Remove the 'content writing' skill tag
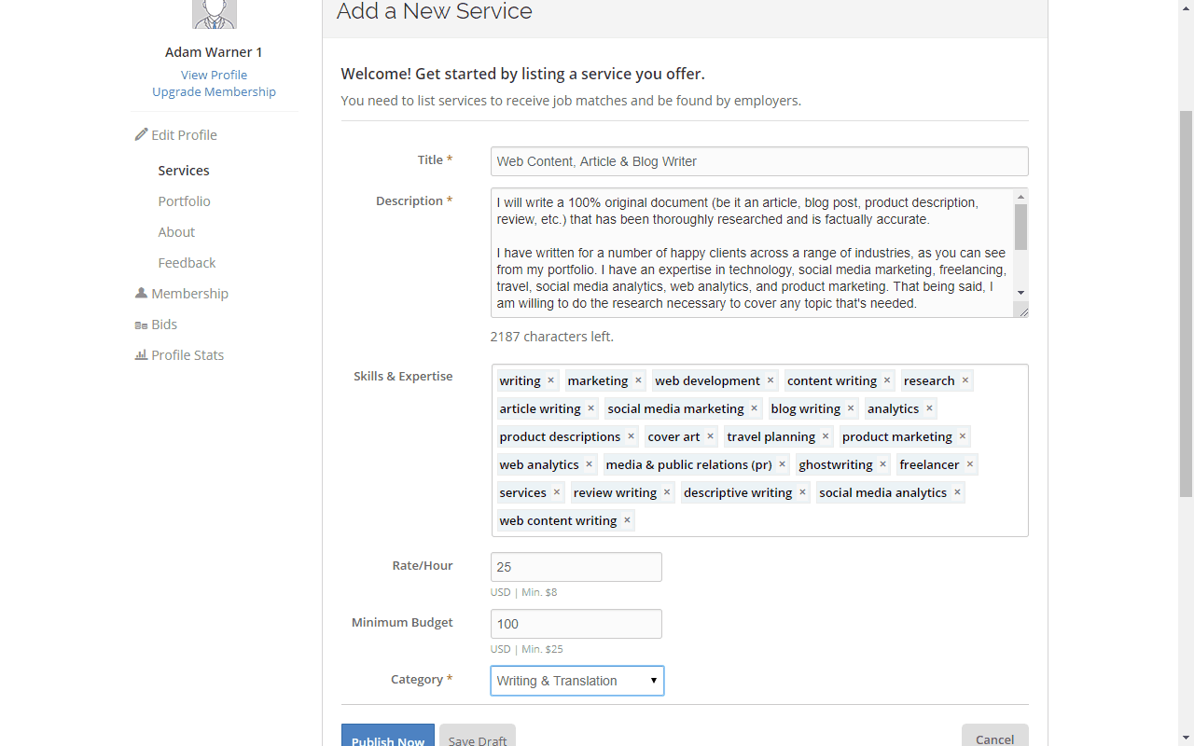The image size is (1194, 746). [x=887, y=380]
